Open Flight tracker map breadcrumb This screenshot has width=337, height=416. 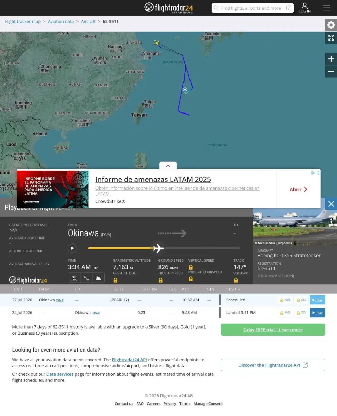23,21
